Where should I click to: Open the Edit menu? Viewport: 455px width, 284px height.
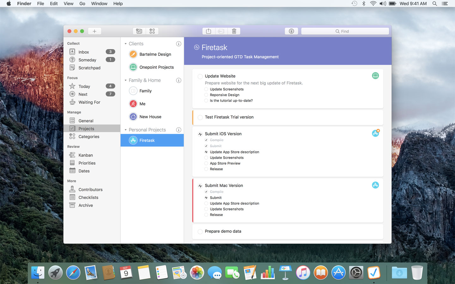[54, 3]
